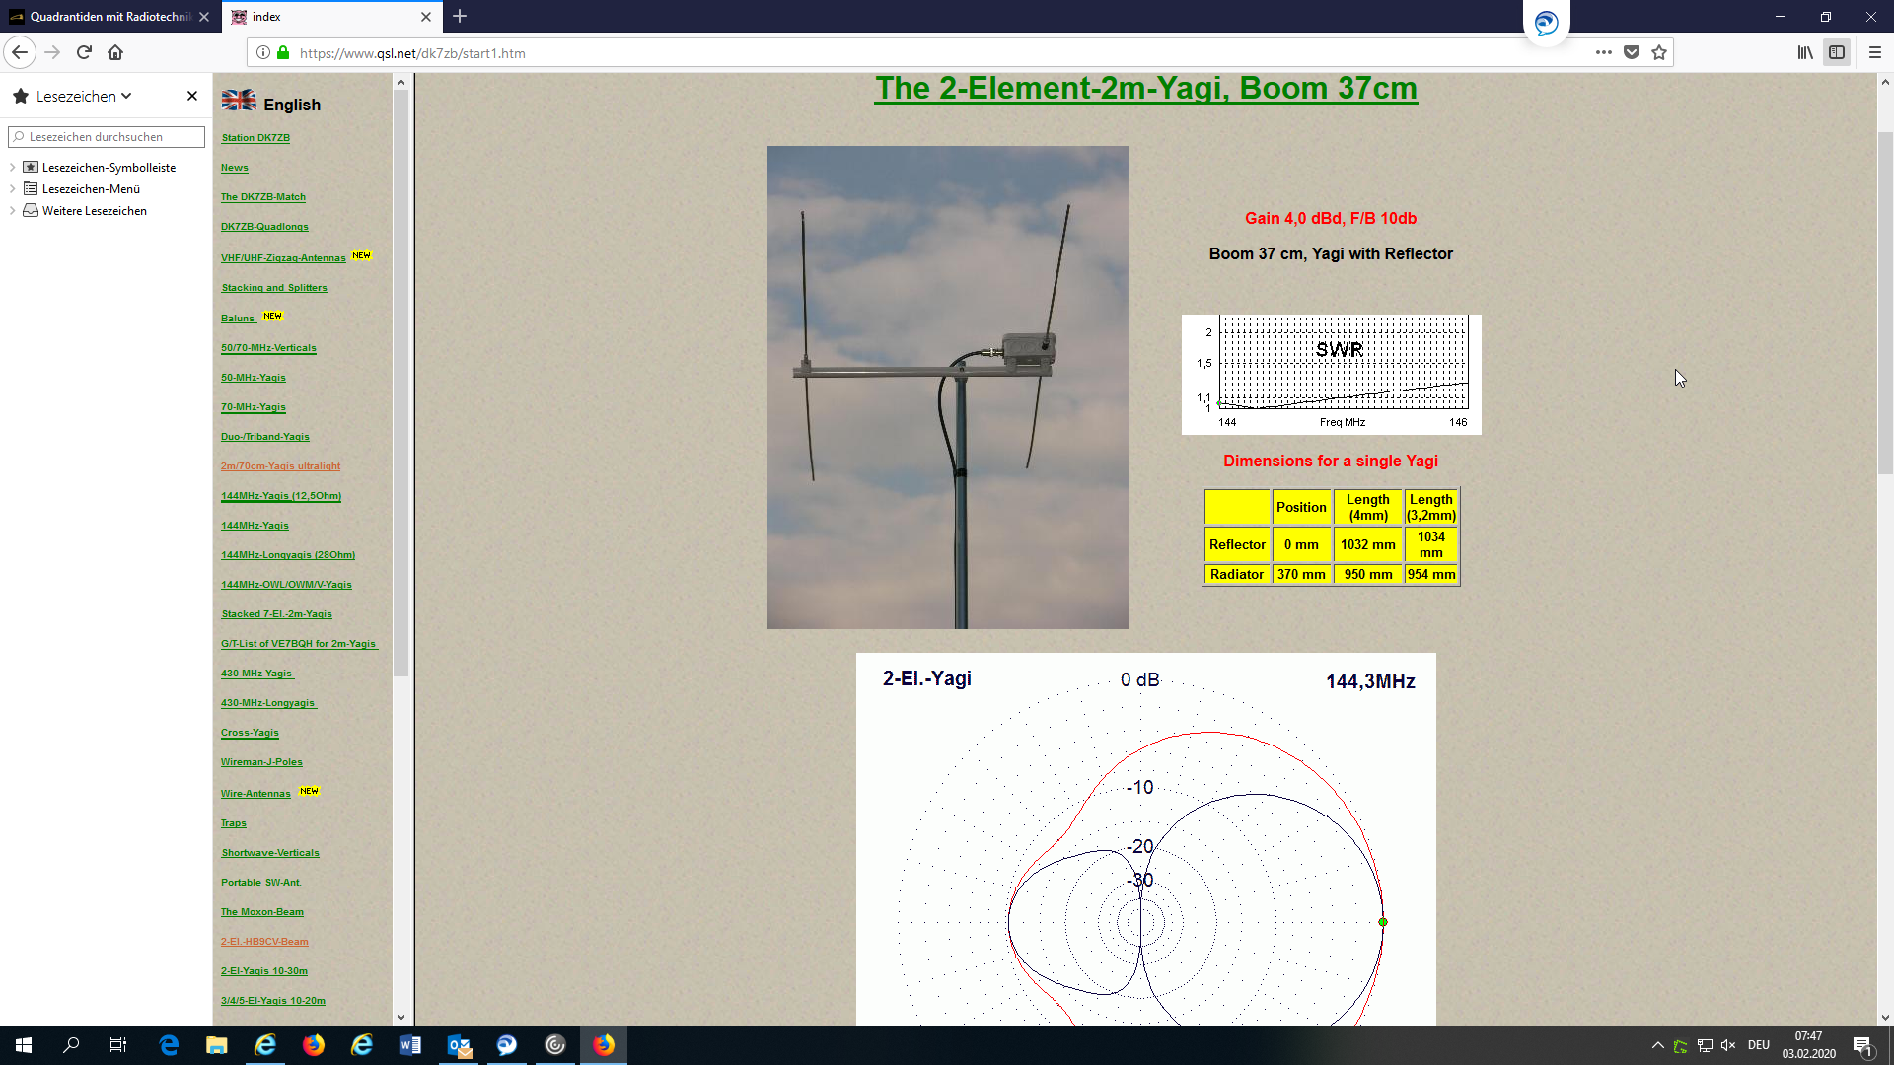Viewport: 1894px width, 1065px height.
Task: Close the Lesezeichen bookmarks sidebar
Action: 192,96
